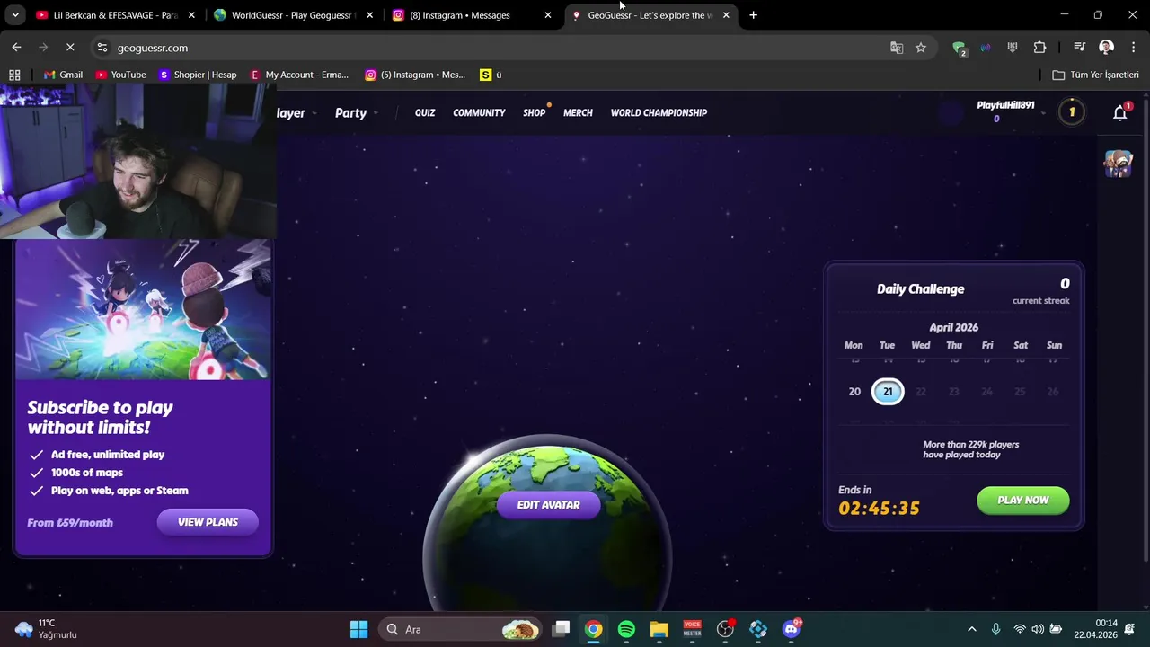Open File Explorer from the taskbar
Viewport: 1150px width, 647px height.
tap(659, 629)
